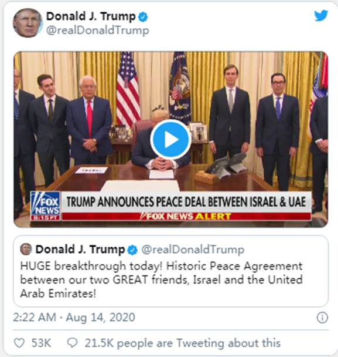Click the Fox News logo in video

(46, 206)
